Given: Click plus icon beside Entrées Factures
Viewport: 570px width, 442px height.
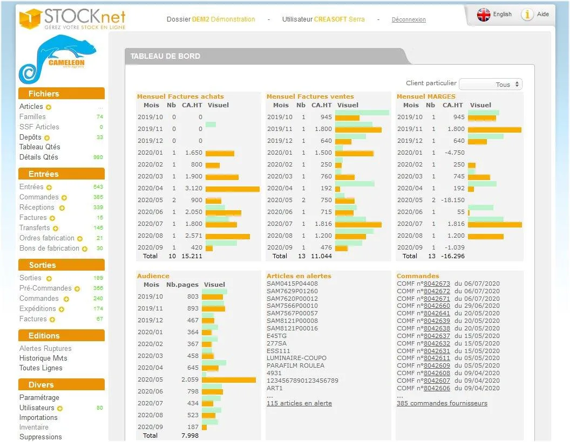Looking at the screenshot, I should (52, 218).
